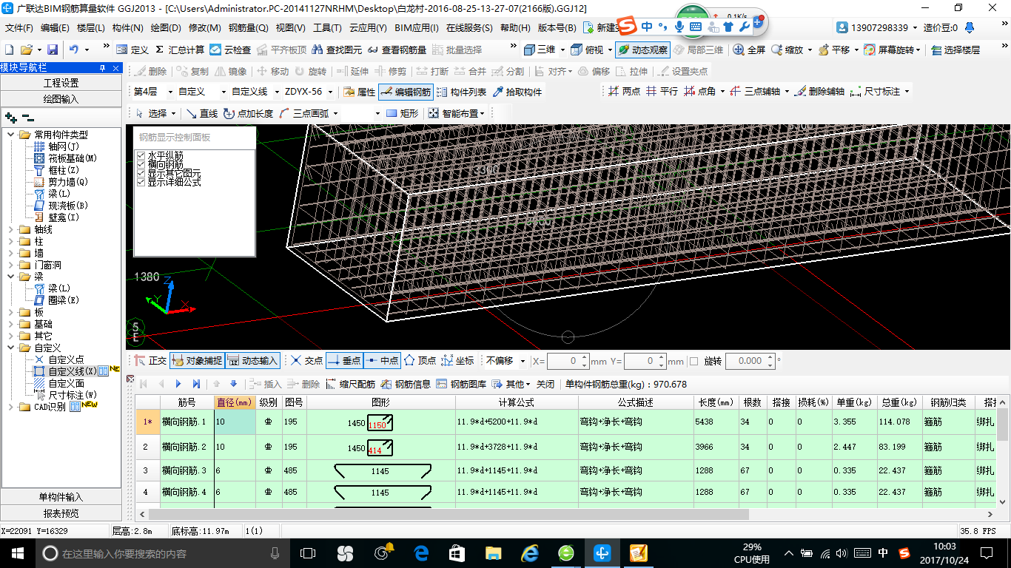Open the BIM应用(I) menu
This screenshot has height=568, width=1011.
(417, 28)
